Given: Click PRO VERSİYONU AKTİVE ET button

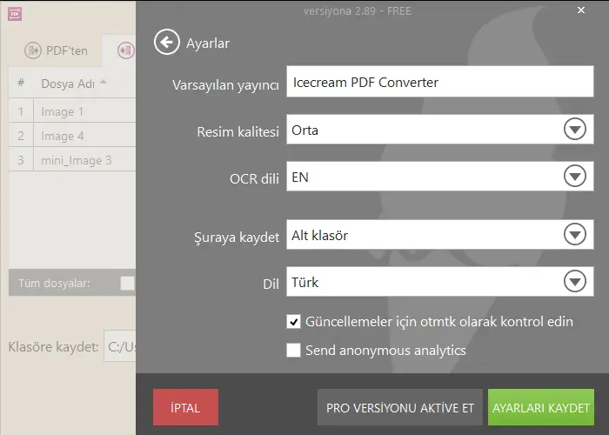Looking at the screenshot, I should click(400, 407).
